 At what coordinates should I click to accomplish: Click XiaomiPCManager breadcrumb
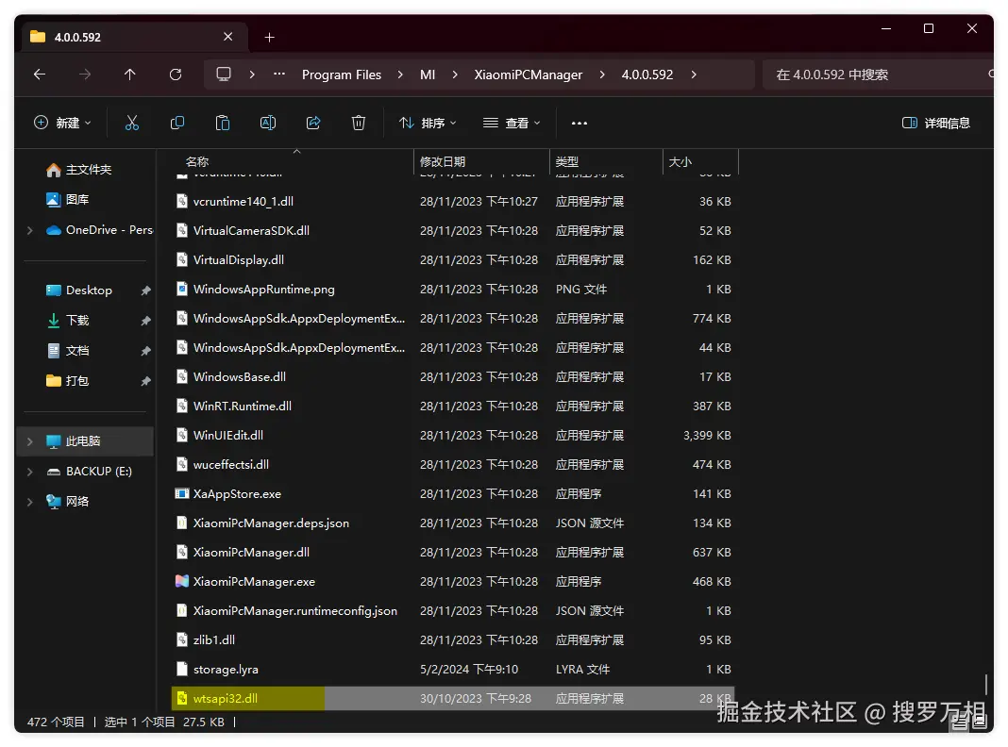(x=529, y=75)
